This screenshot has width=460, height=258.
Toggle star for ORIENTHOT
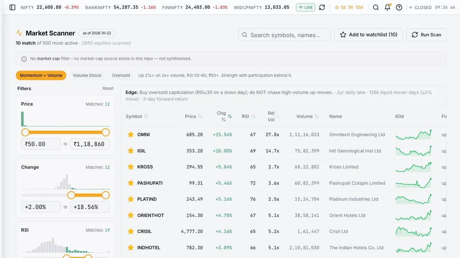point(130,215)
